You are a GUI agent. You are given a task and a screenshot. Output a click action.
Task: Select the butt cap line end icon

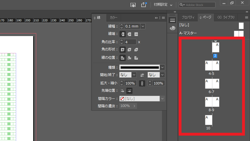point(123,34)
